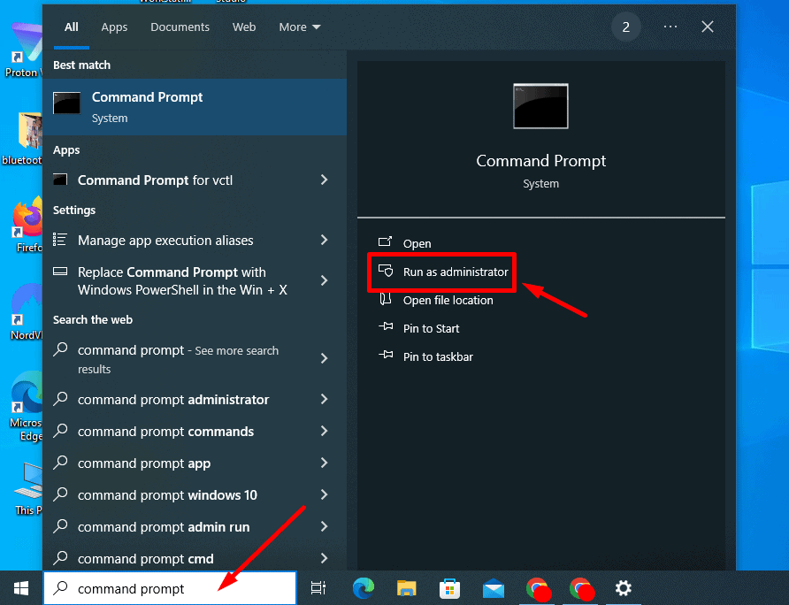
Task: Open Settings gear on the taskbar
Action: click(623, 588)
